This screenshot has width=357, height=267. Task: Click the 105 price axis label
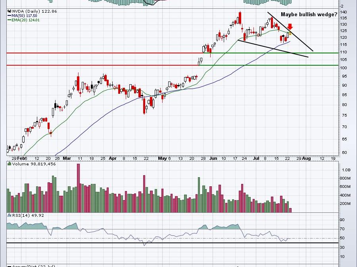[344, 59]
